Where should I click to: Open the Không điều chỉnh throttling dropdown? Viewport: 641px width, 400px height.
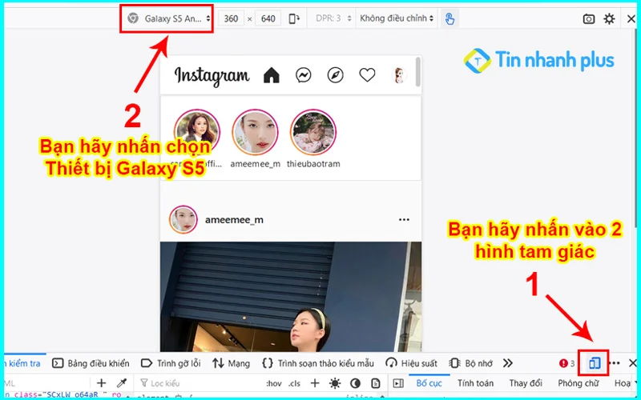coord(396,18)
